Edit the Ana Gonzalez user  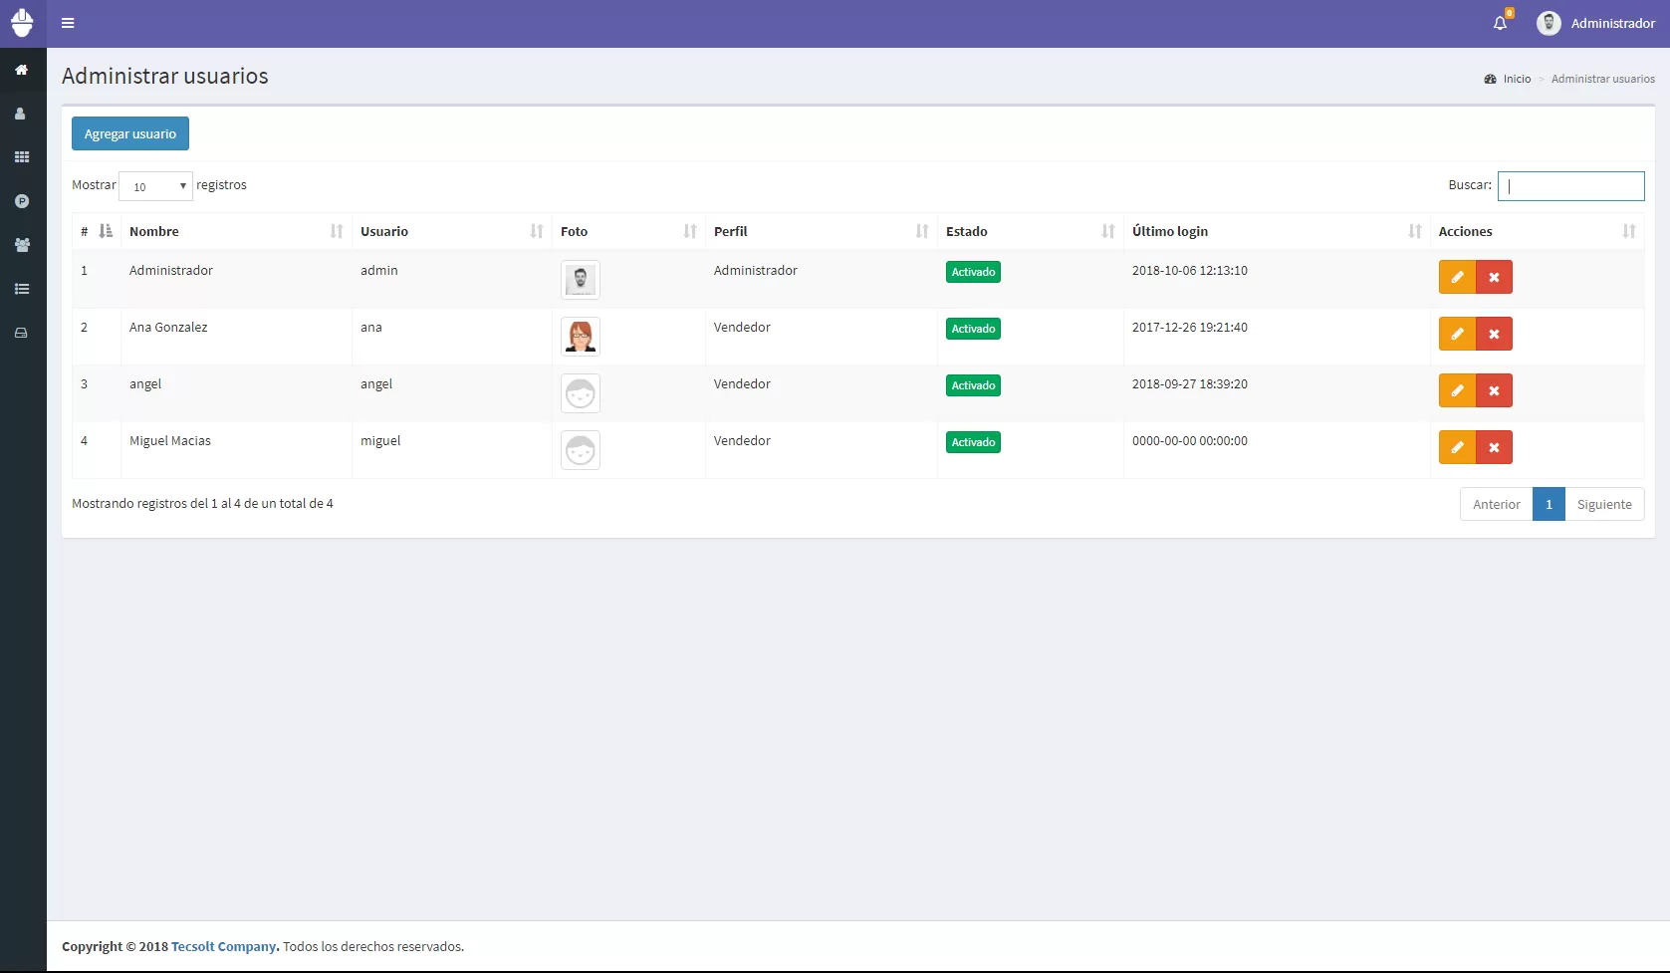[1457, 334]
